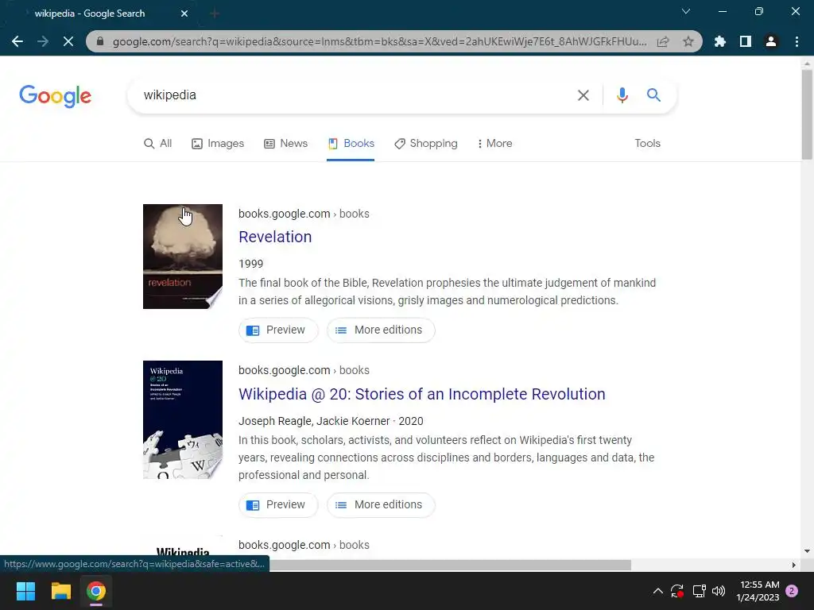Open the notifications badge
Image resolution: width=814 pixels, height=610 pixels.
pyautogui.click(x=792, y=591)
